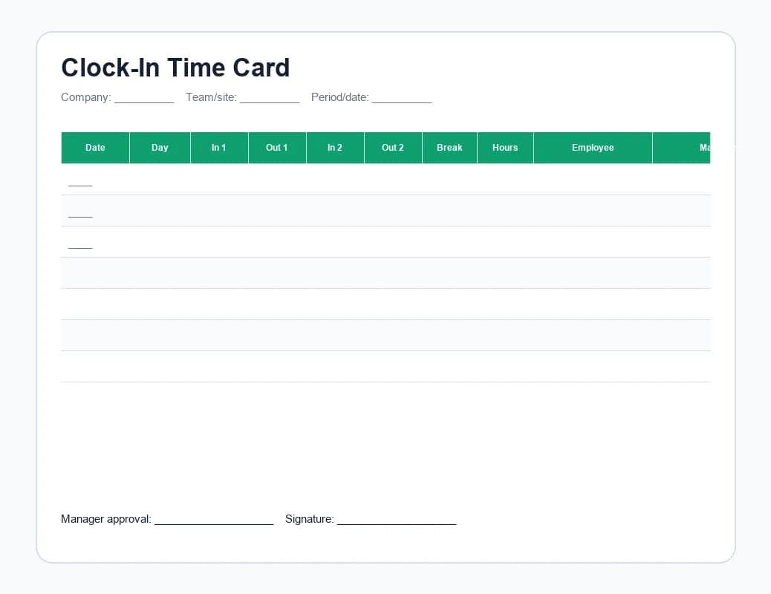Click the Company blank field
This screenshot has width=771, height=594.
144,98
